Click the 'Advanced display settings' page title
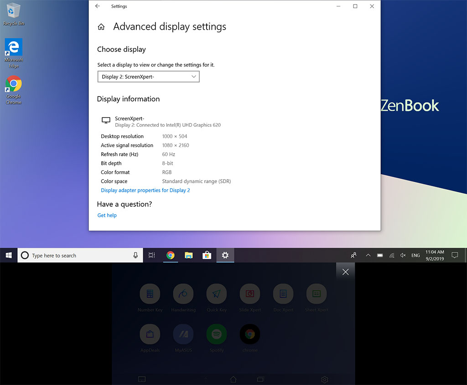 tap(170, 27)
